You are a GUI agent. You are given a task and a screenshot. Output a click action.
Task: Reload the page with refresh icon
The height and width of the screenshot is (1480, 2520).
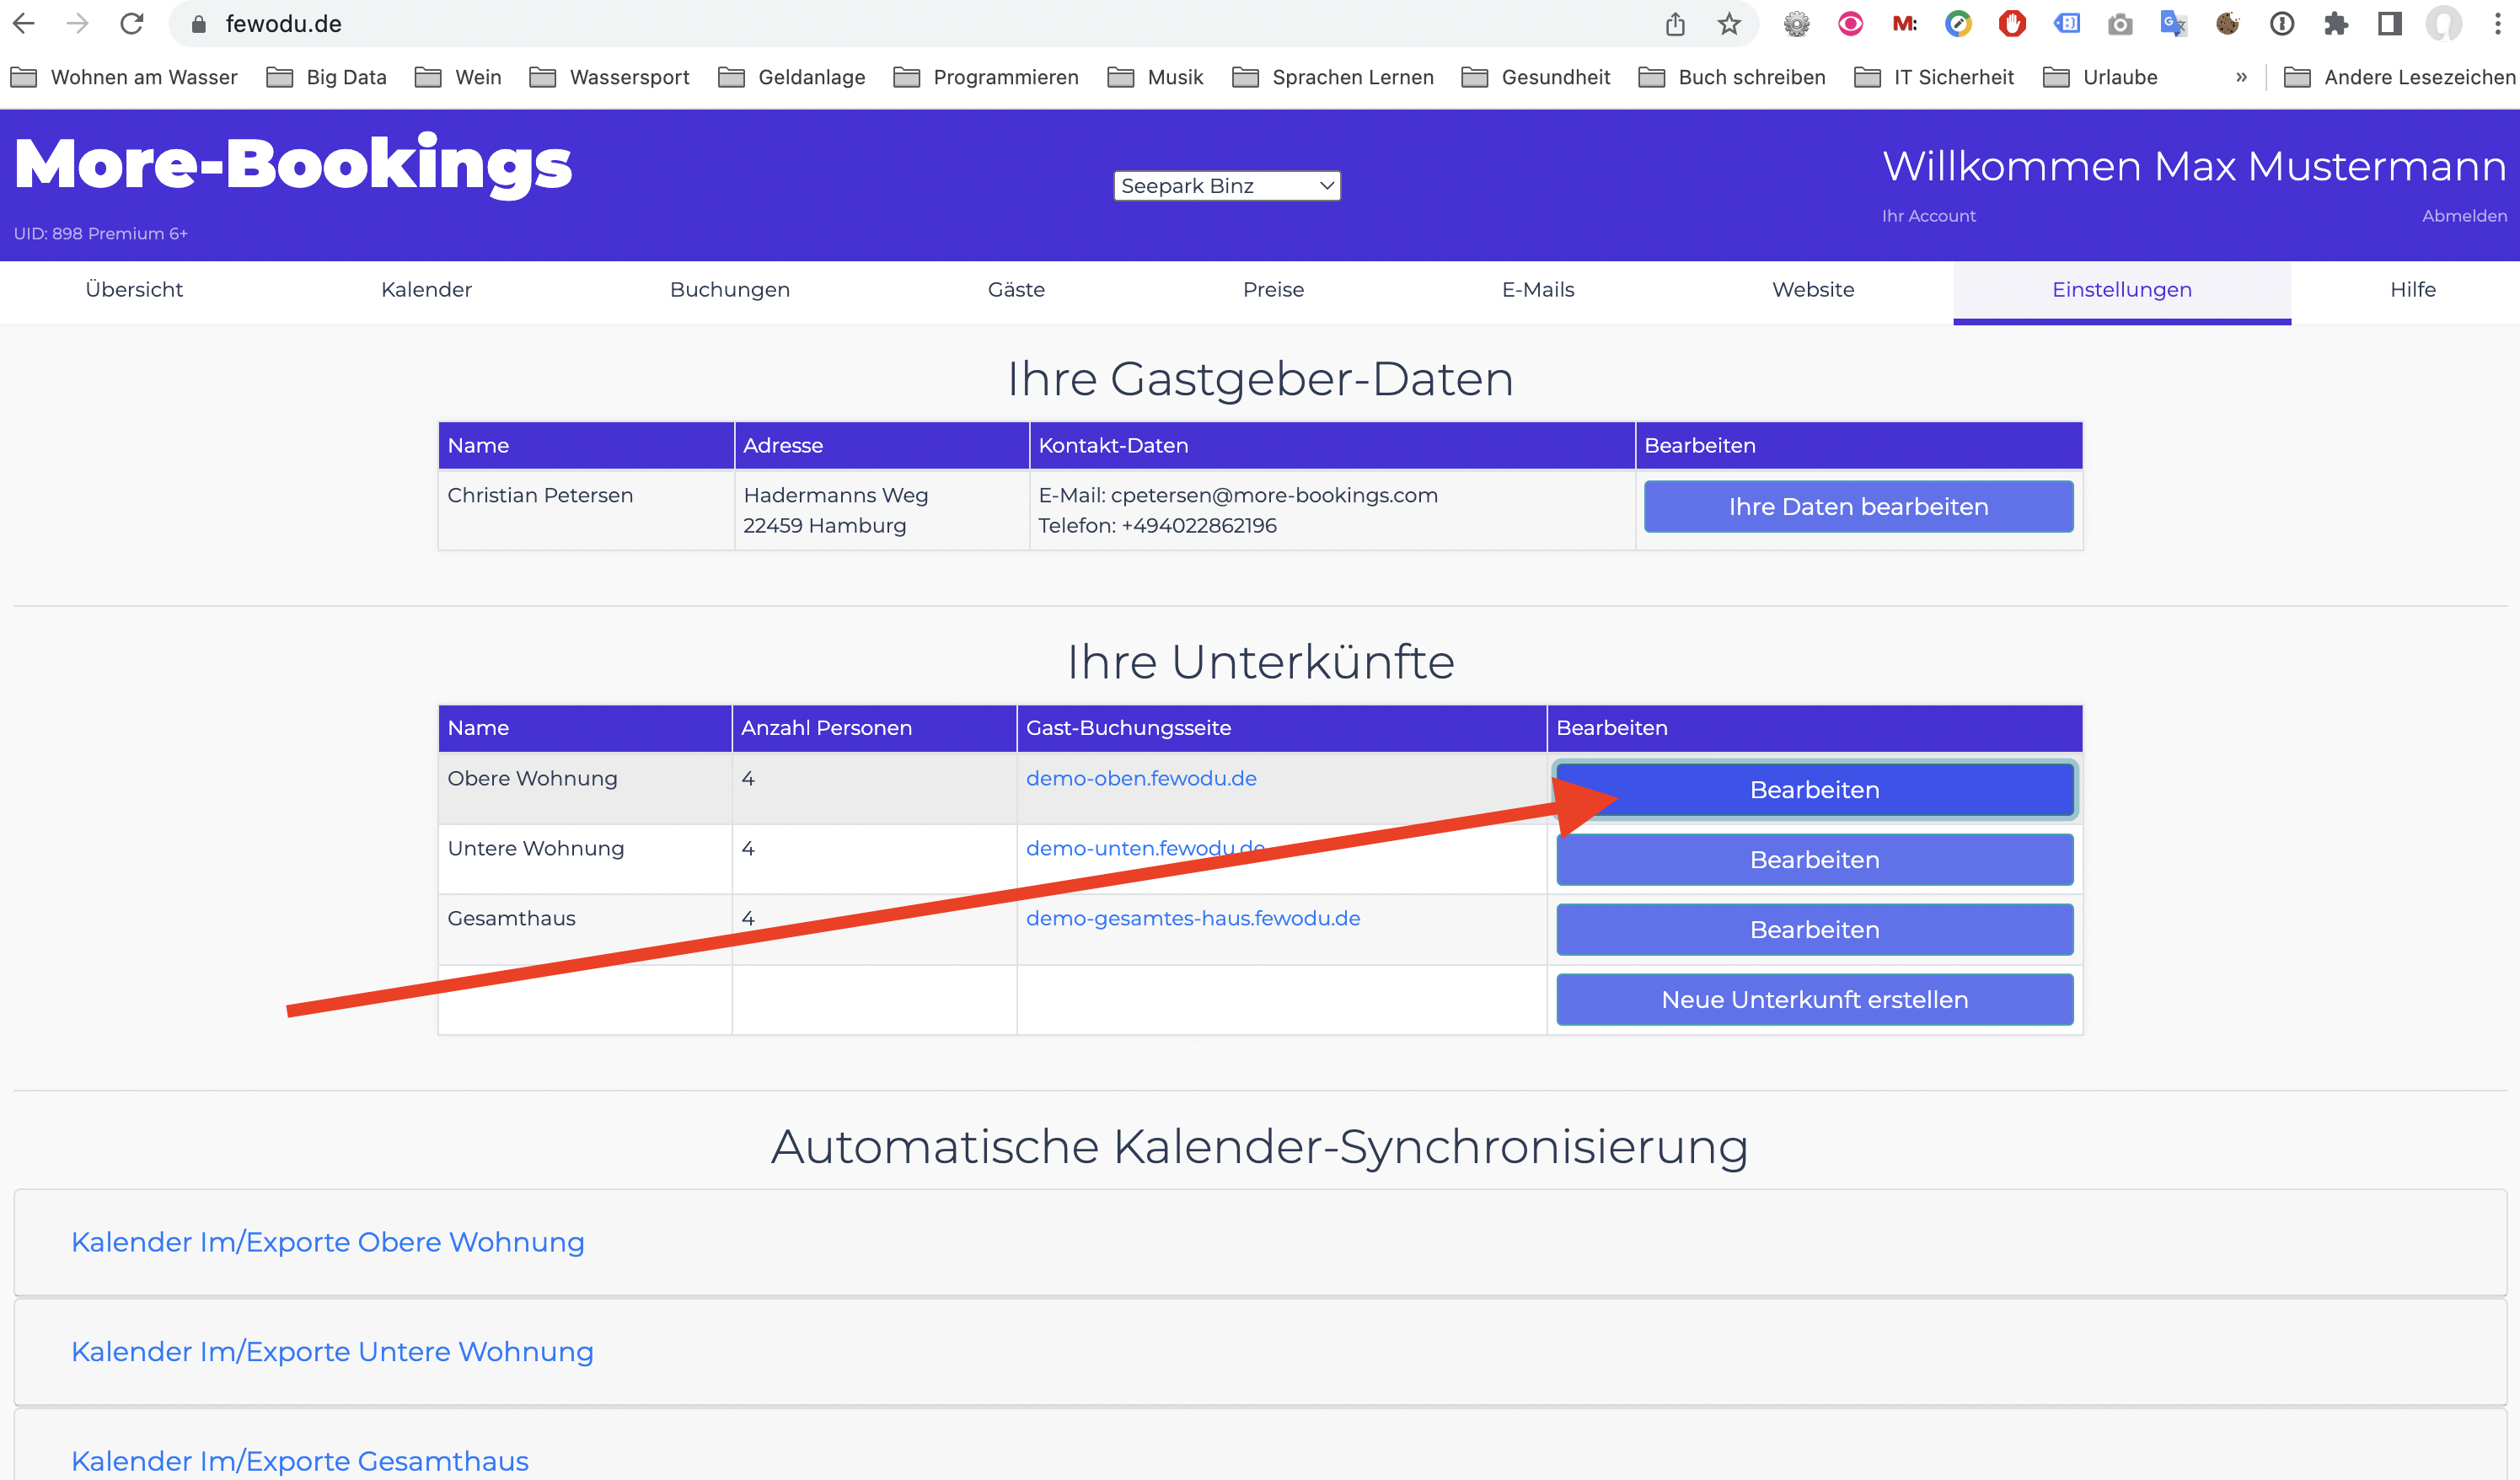(x=131, y=23)
